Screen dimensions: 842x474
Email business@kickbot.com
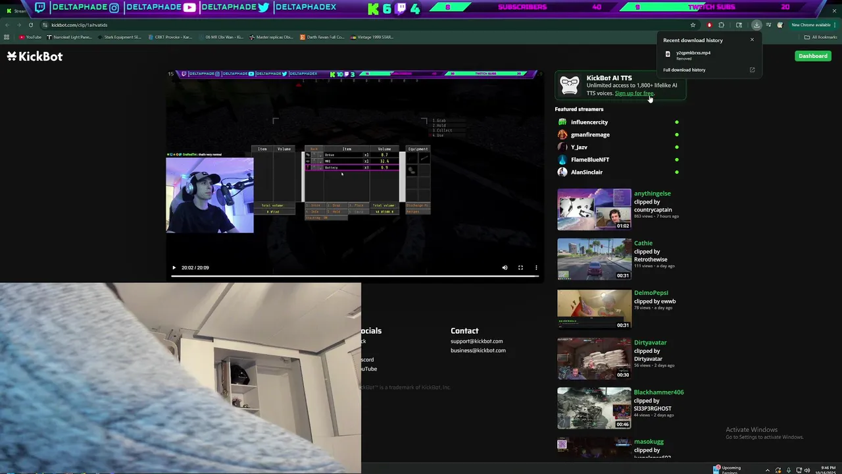(x=478, y=350)
